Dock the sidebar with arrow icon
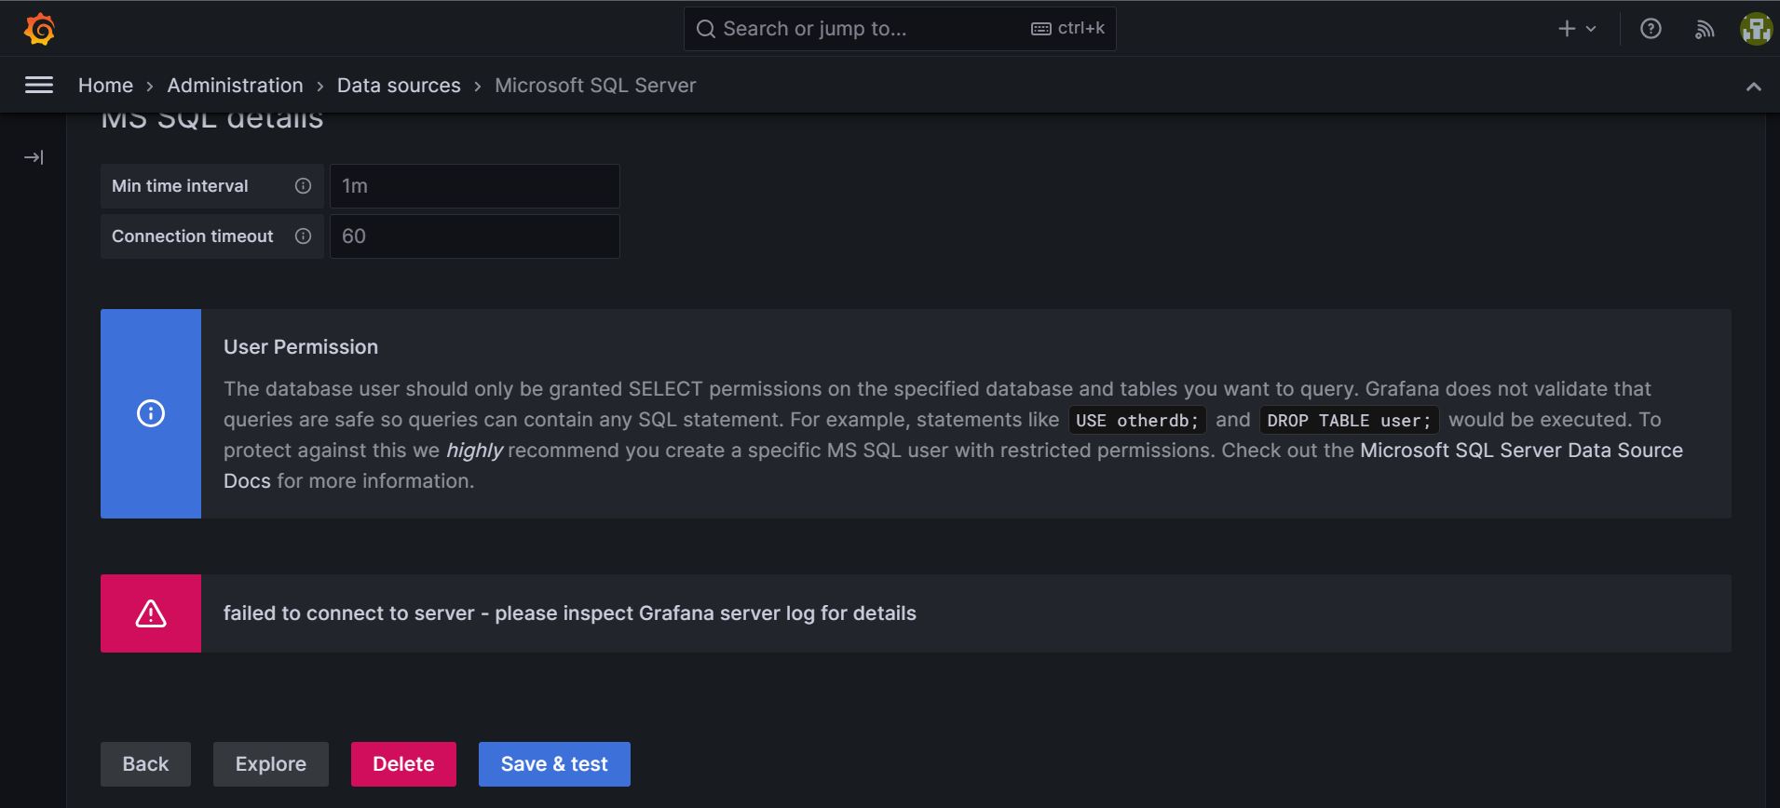 (34, 157)
